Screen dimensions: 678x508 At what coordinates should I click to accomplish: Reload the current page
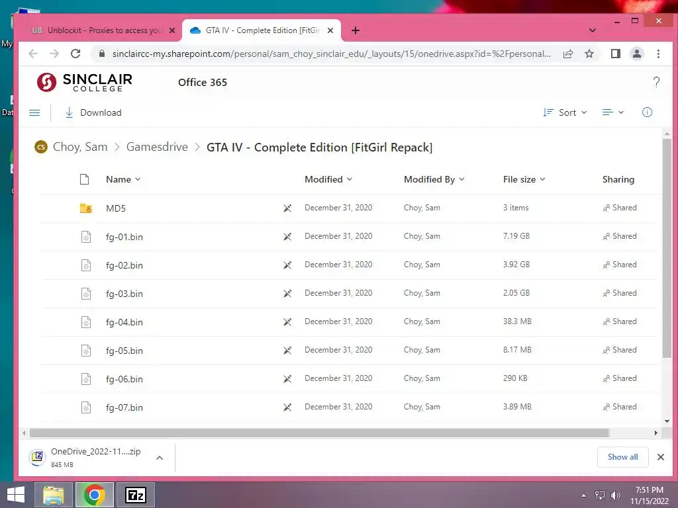(x=75, y=54)
